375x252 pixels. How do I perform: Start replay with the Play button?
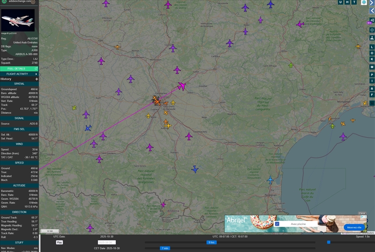tap(60, 243)
